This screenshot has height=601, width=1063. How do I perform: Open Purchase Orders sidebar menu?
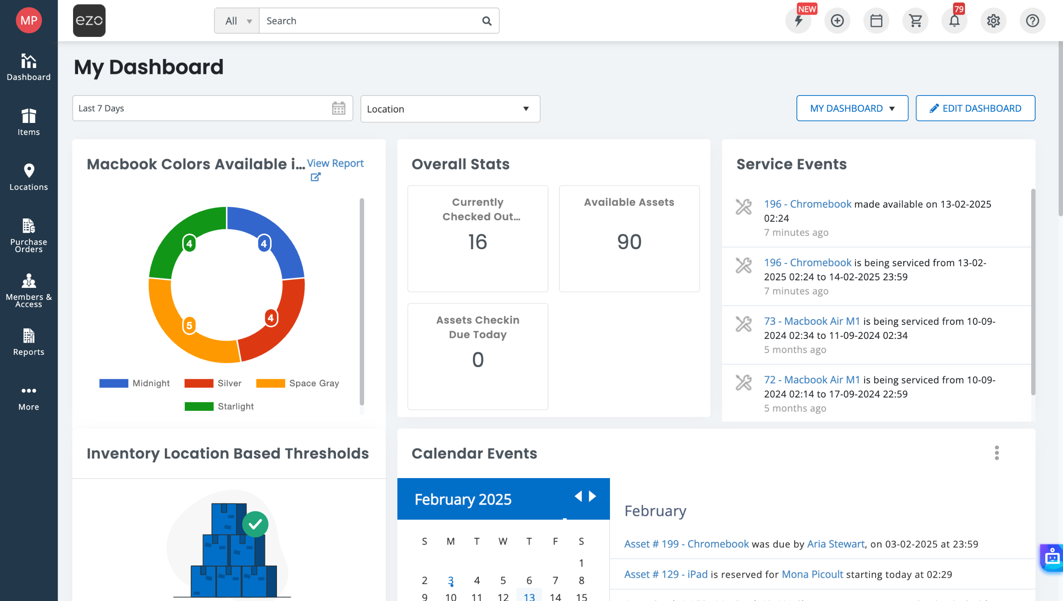pyautogui.click(x=29, y=235)
